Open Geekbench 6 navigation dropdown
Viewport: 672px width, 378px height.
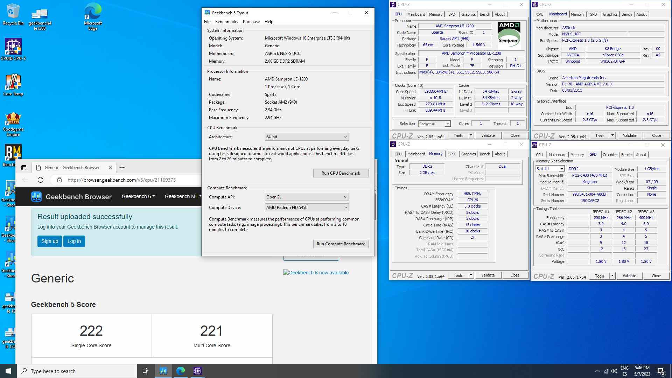138,197
